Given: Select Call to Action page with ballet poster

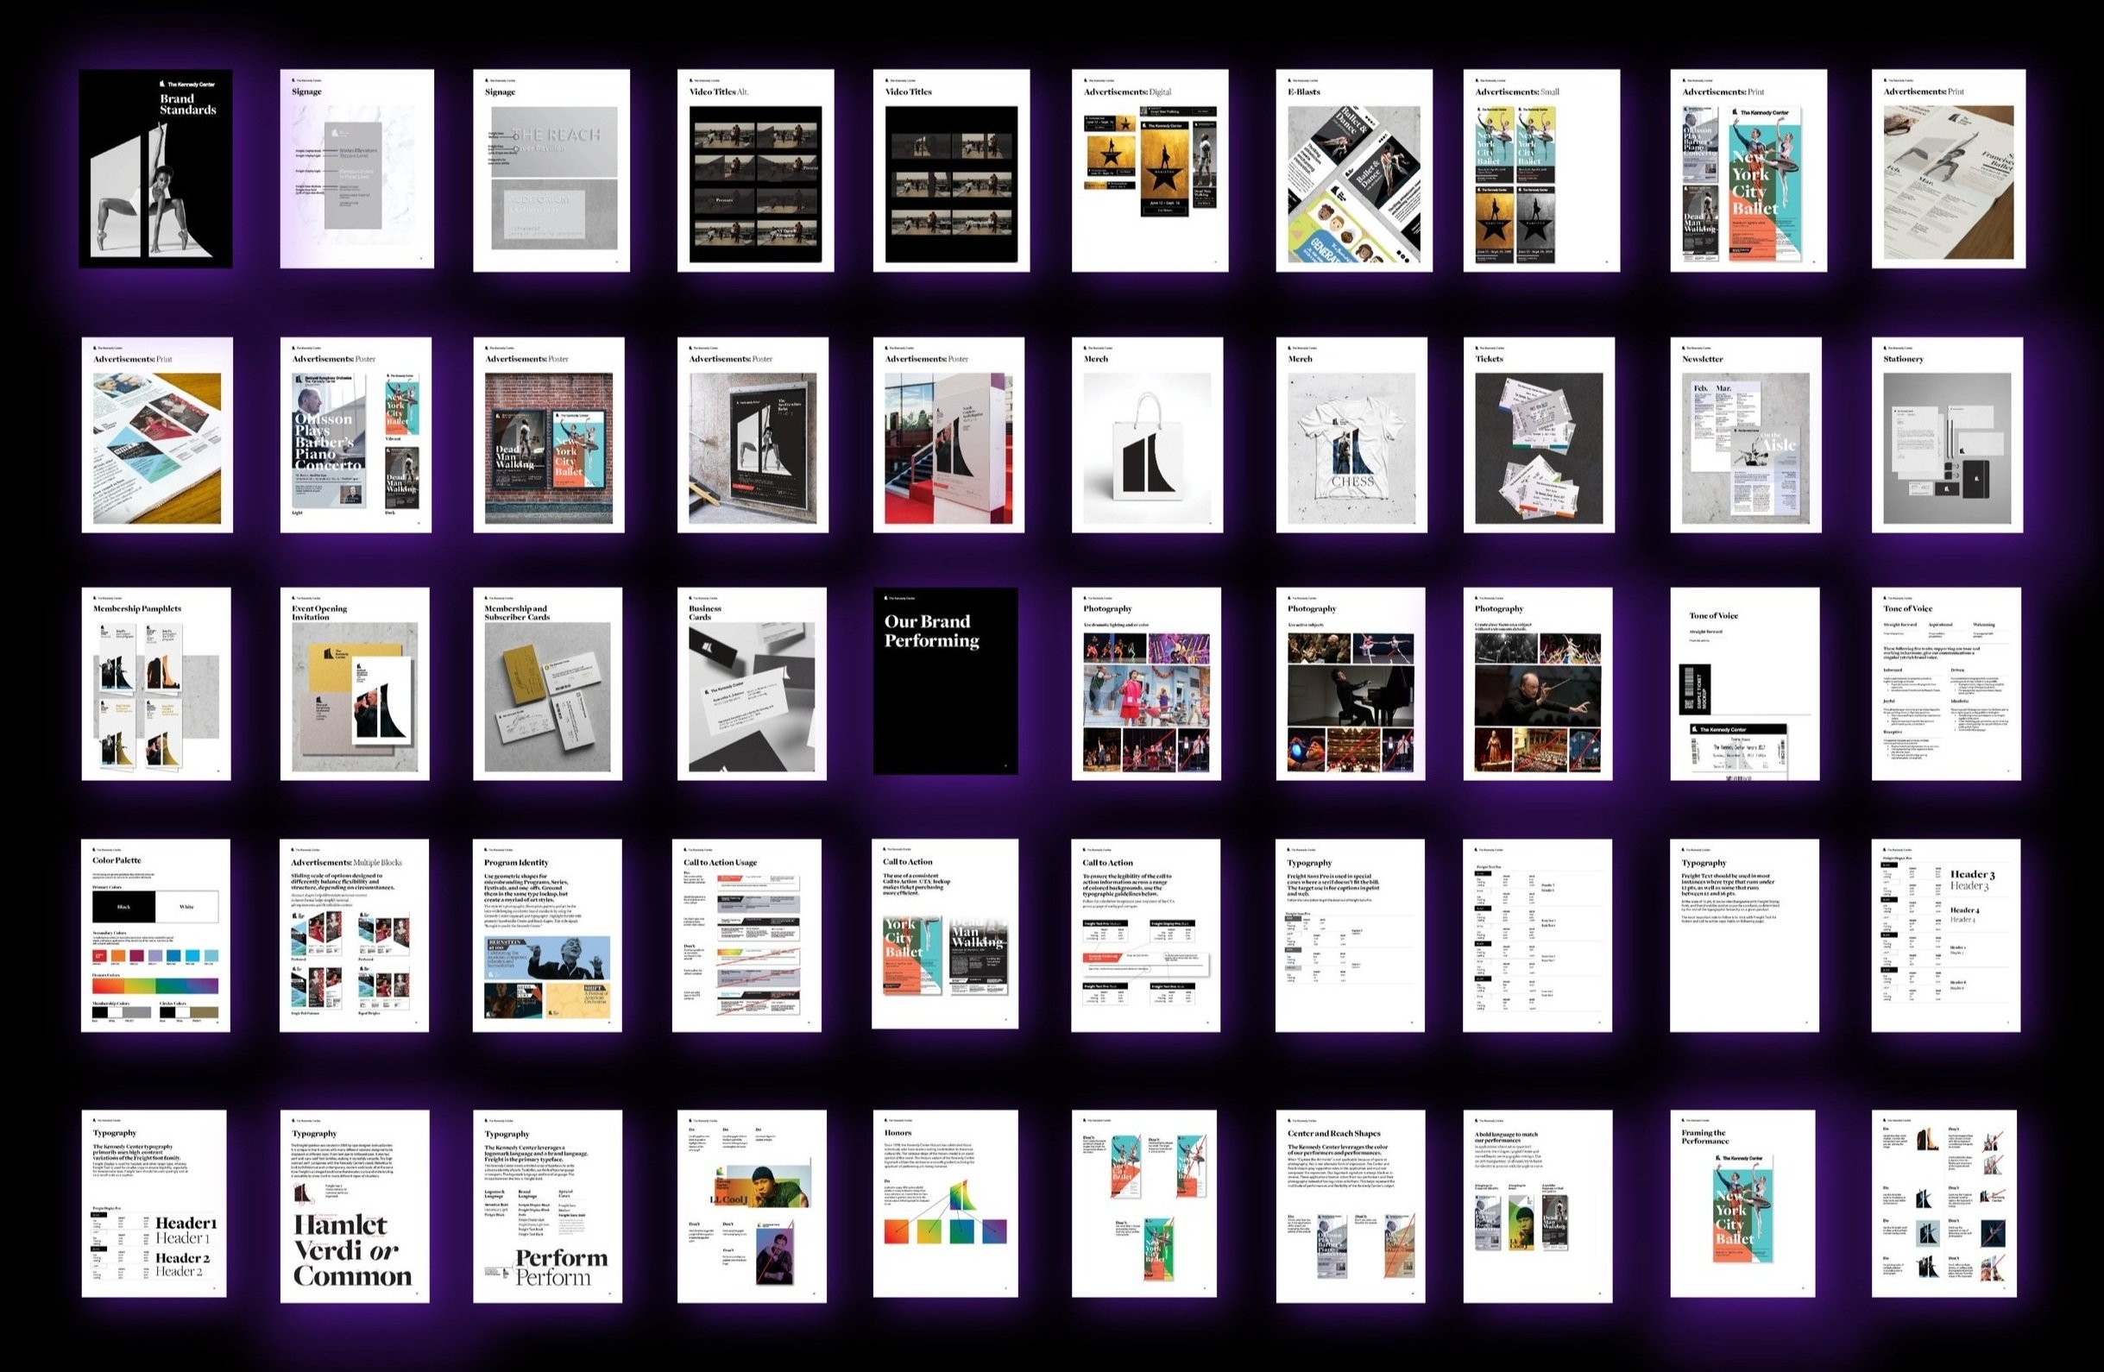Looking at the screenshot, I should point(946,935).
